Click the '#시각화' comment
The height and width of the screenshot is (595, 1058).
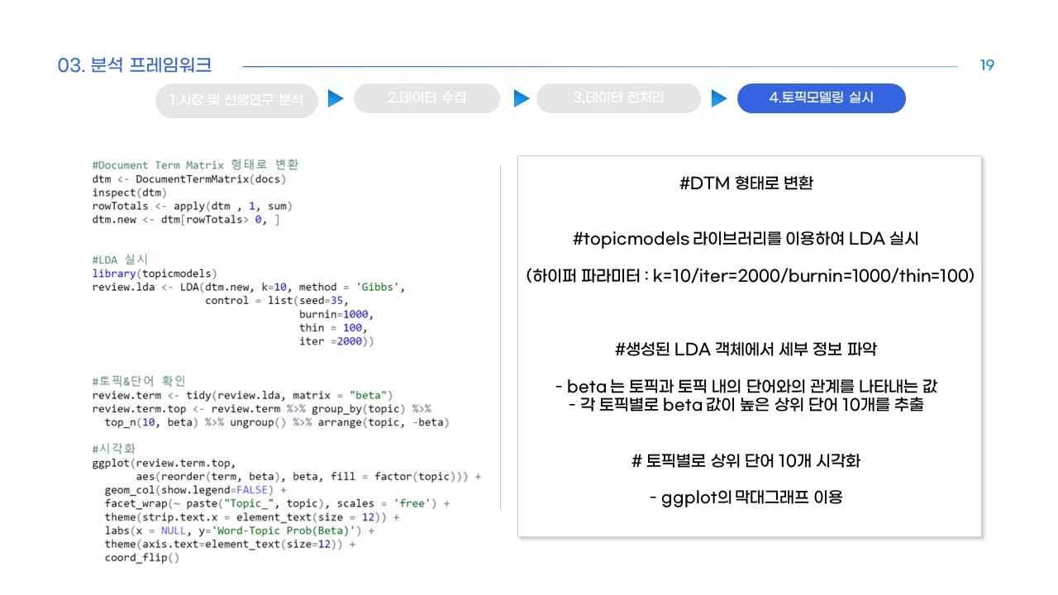[x=114, y=449]
